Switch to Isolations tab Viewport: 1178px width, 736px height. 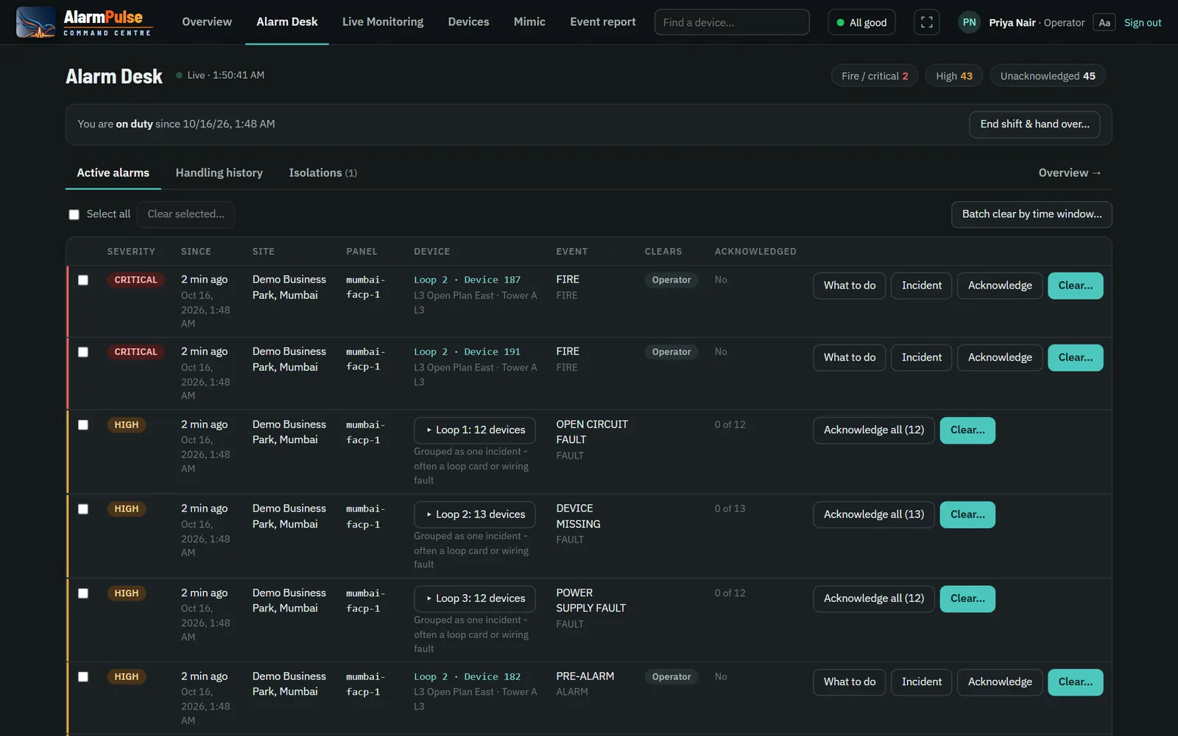click(x=322, y=173)
